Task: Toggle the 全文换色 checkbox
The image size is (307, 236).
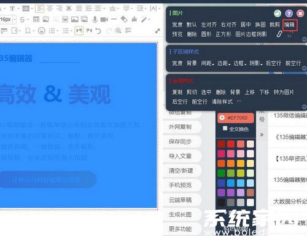Action: (x=225, y=128)
